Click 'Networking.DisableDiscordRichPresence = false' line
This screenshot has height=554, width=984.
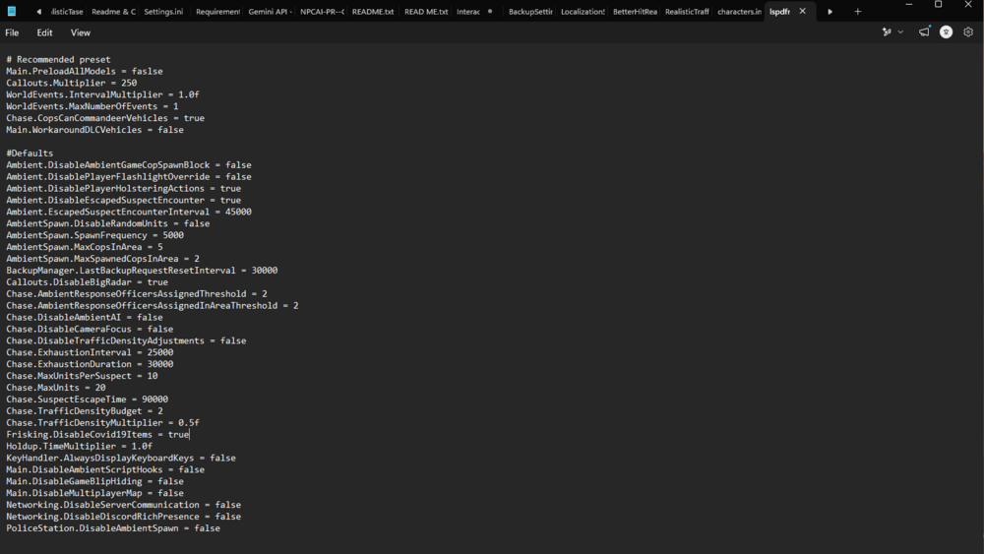tap(124, 517)
